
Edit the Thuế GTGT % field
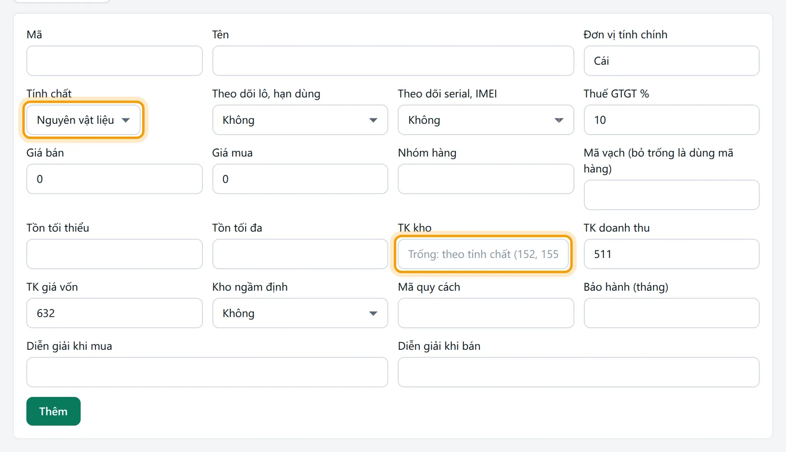(x=672, y=120)
